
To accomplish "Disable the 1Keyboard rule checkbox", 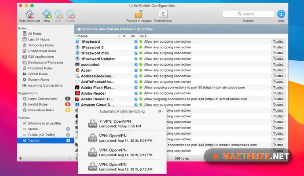I will [136, 42].
